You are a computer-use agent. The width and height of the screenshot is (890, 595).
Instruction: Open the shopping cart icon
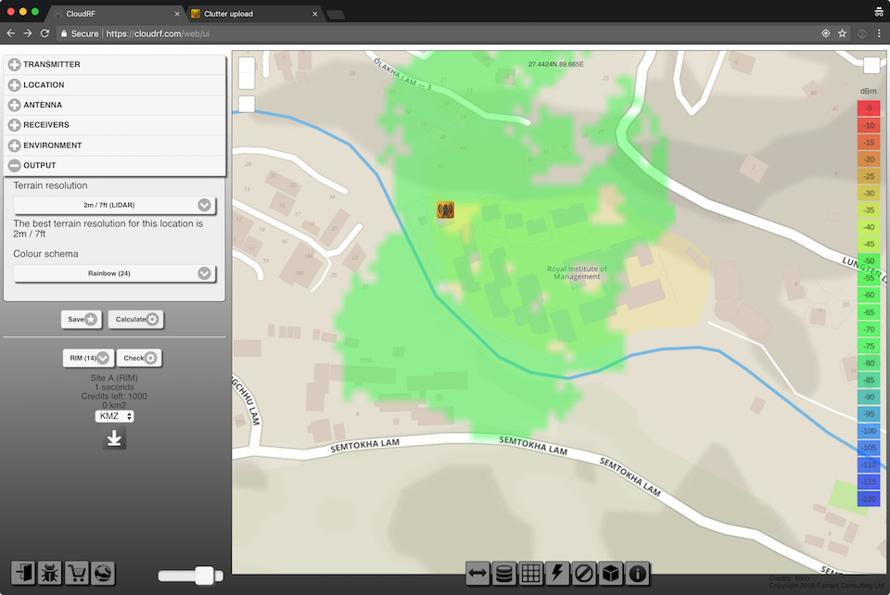[x=77, y=573]
